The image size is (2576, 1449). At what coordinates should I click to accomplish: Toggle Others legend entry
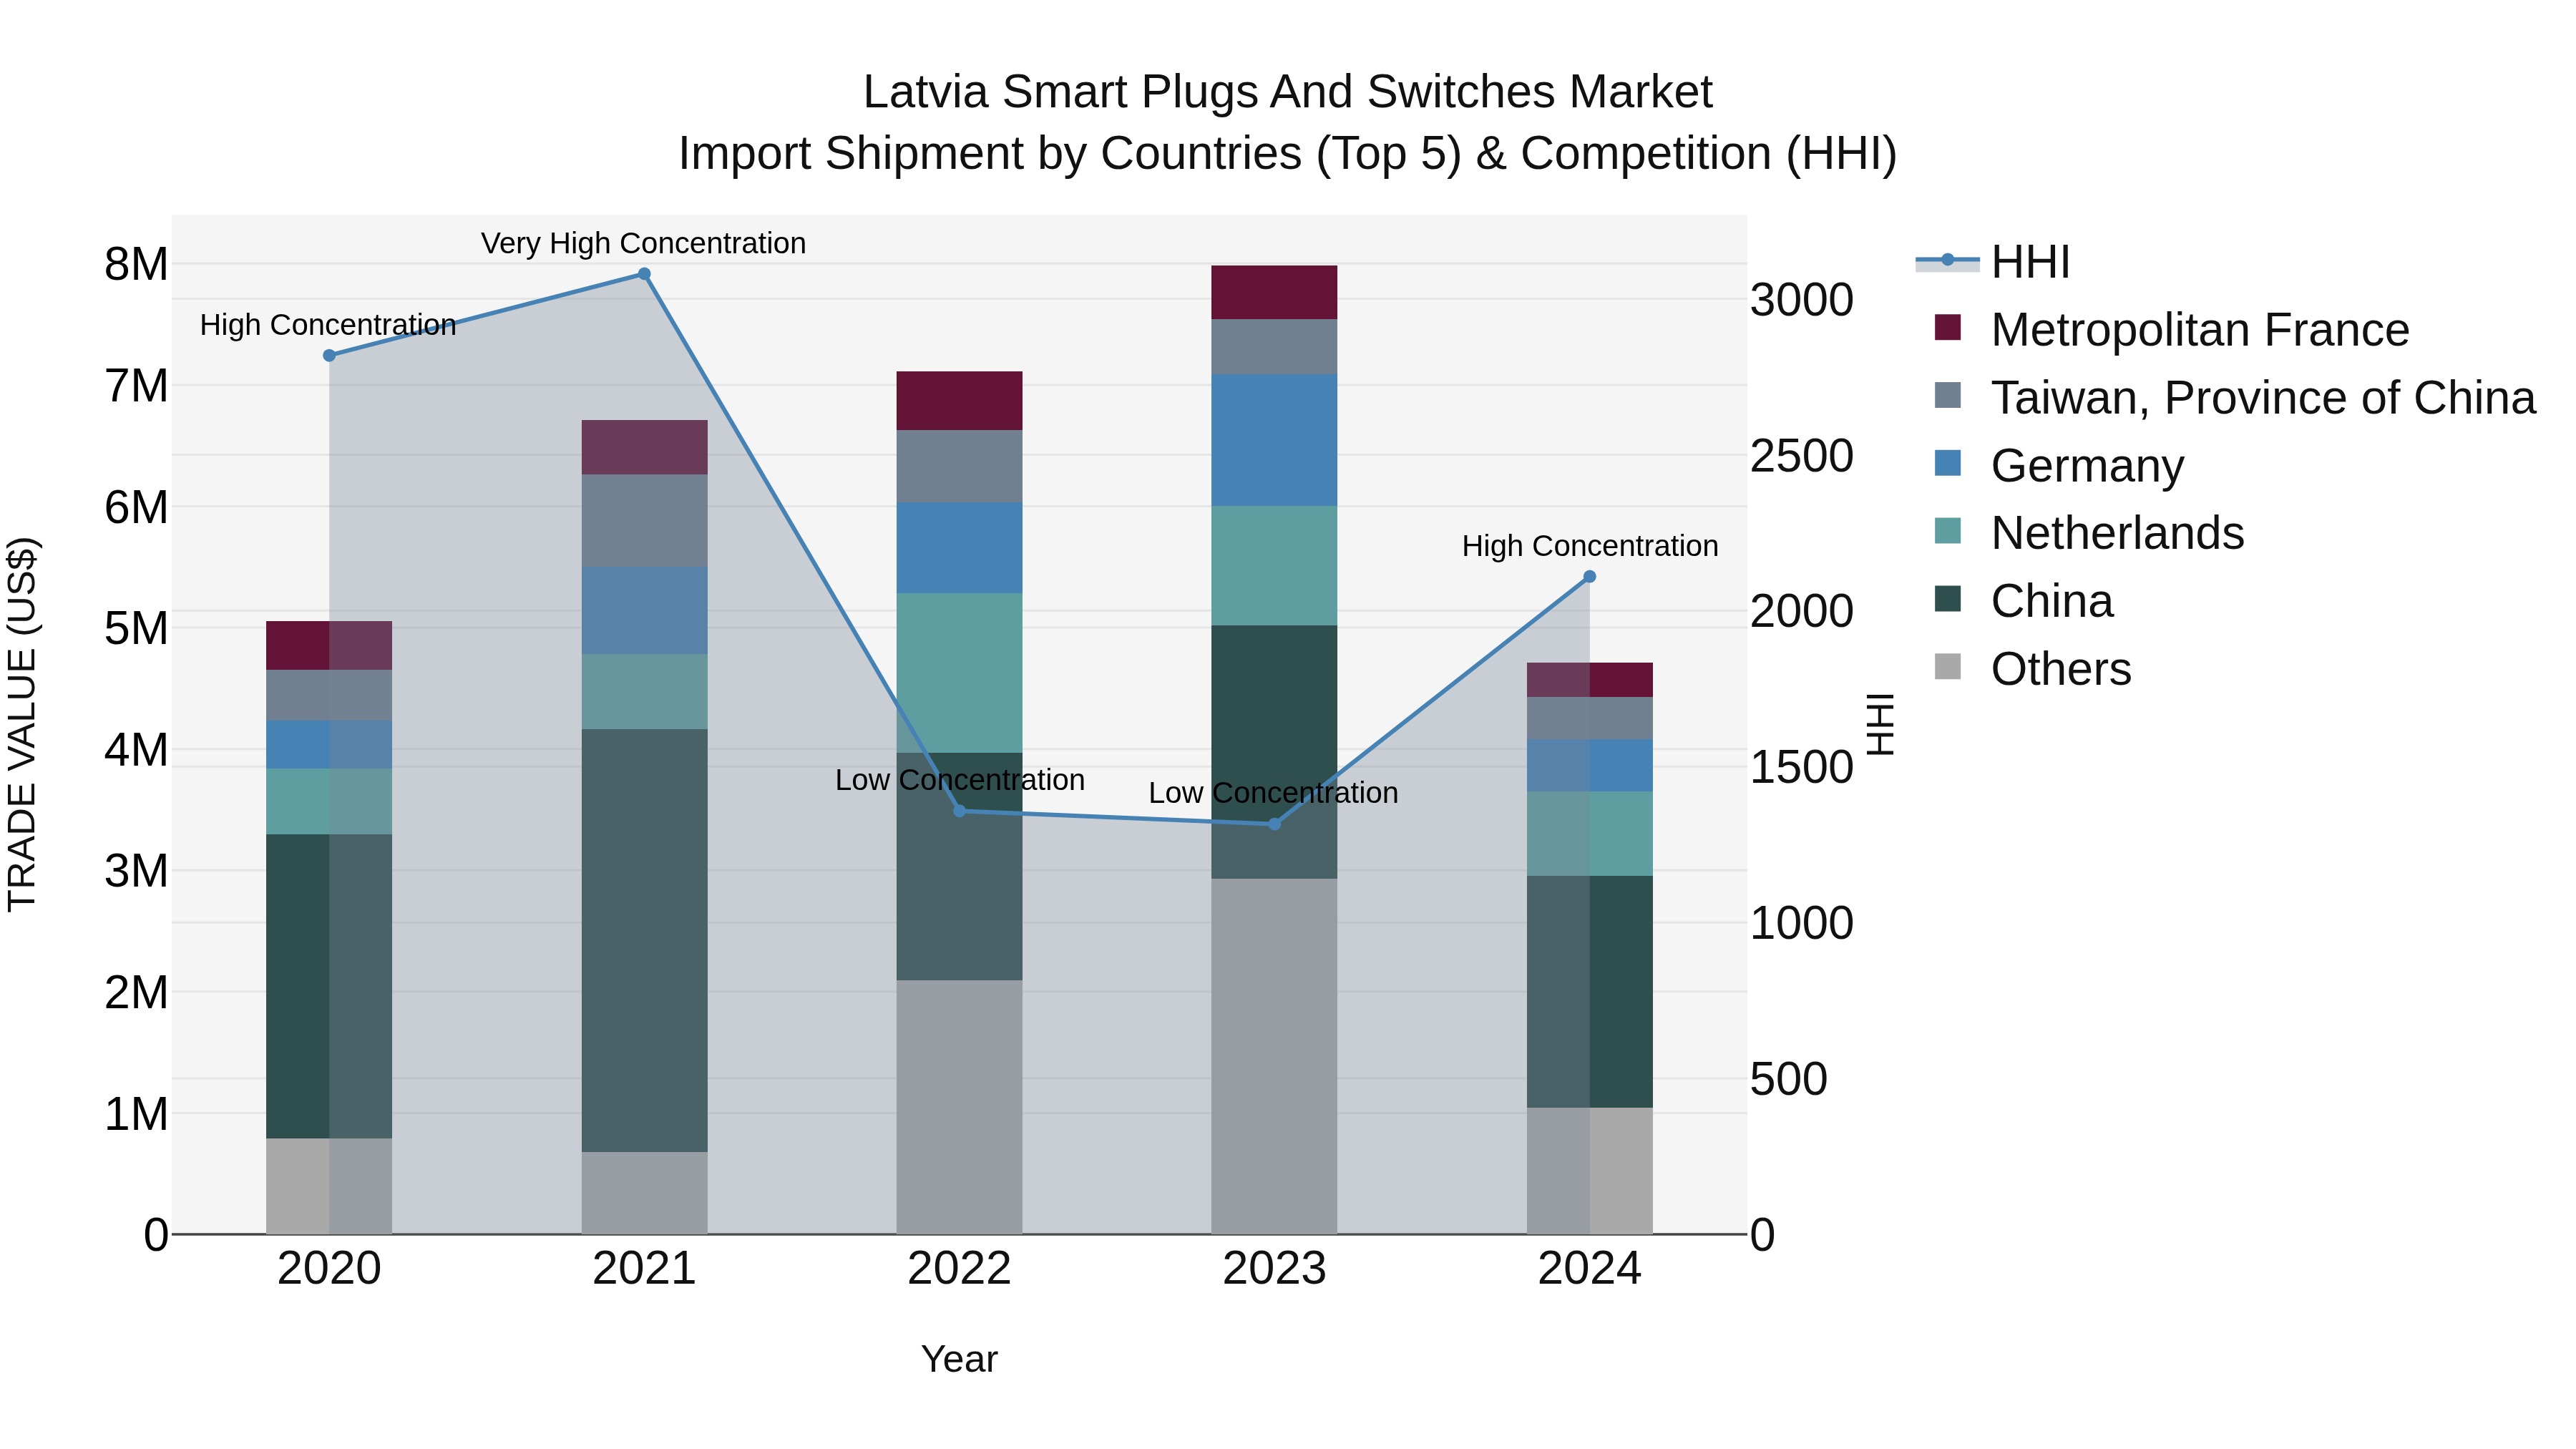2033,668
